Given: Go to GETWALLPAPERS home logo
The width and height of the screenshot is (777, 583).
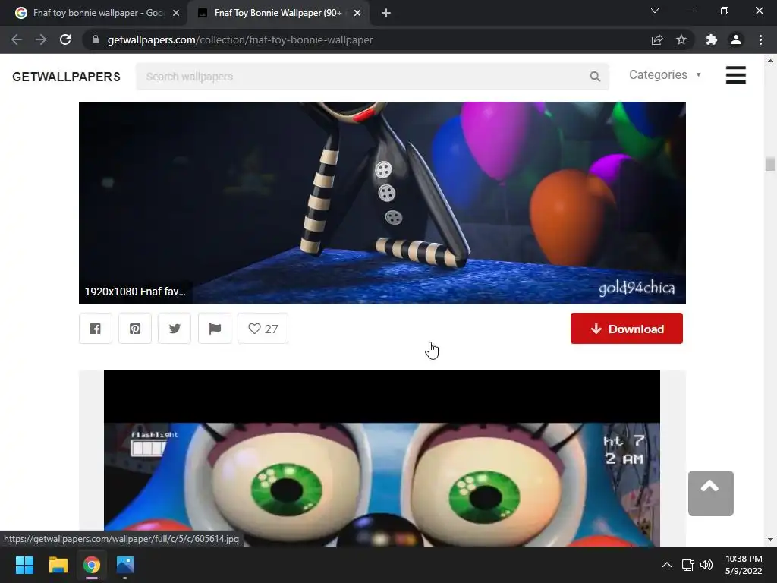Looking at the screenshot, I should pos(67,77).
